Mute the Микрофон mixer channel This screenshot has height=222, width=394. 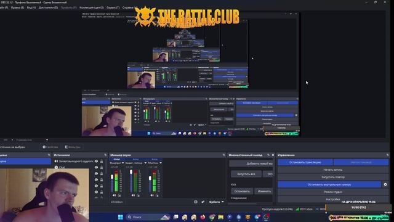(114, 195)
